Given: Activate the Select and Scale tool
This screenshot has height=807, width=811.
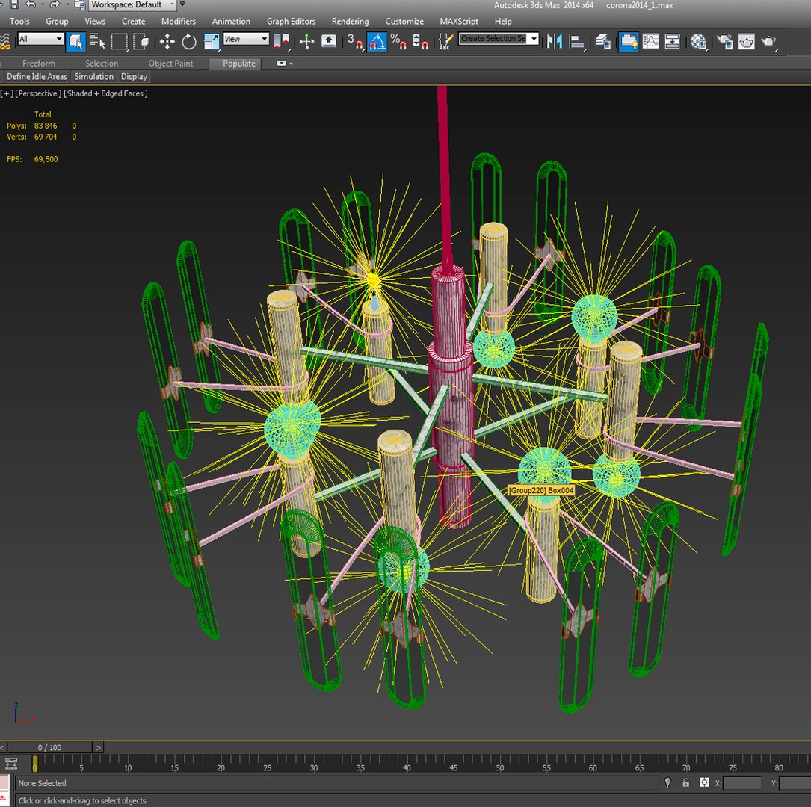Looking at the screenshot, I should 211,41.
